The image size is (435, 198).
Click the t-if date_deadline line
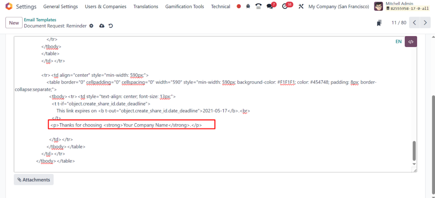[x=101, y=104]
